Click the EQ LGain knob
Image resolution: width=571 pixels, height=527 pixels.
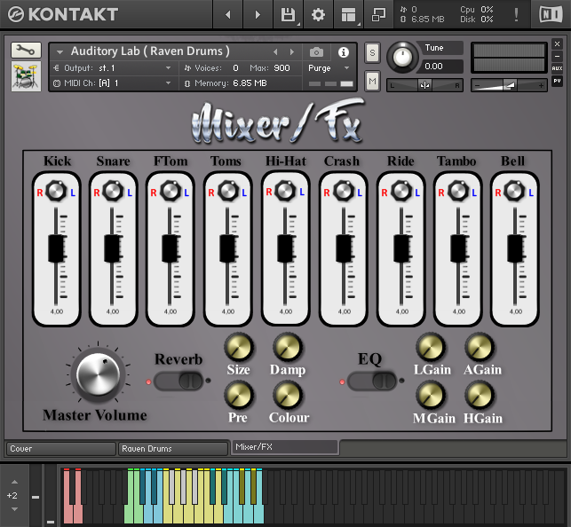pyautogui.click(x=431, y=347)
